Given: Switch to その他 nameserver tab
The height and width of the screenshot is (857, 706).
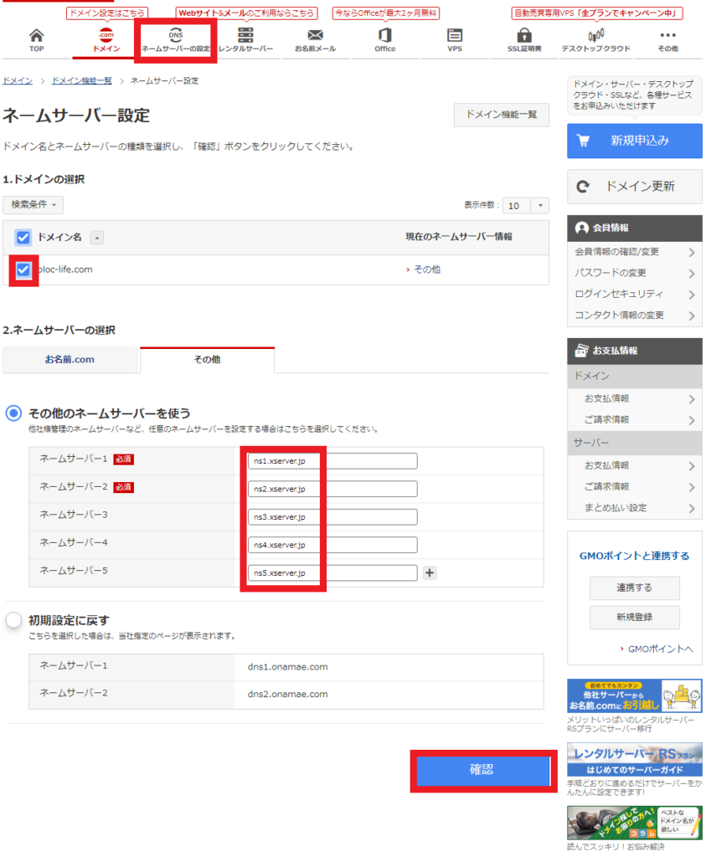Looking at the screenshot, I should tap(207, 360).
